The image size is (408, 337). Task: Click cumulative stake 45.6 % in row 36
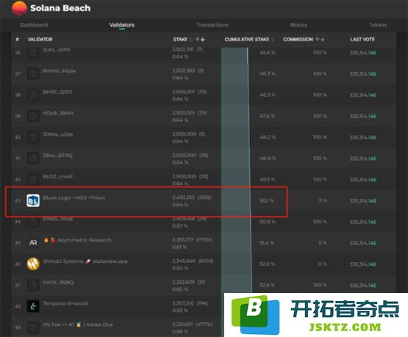tap(268, 52)
